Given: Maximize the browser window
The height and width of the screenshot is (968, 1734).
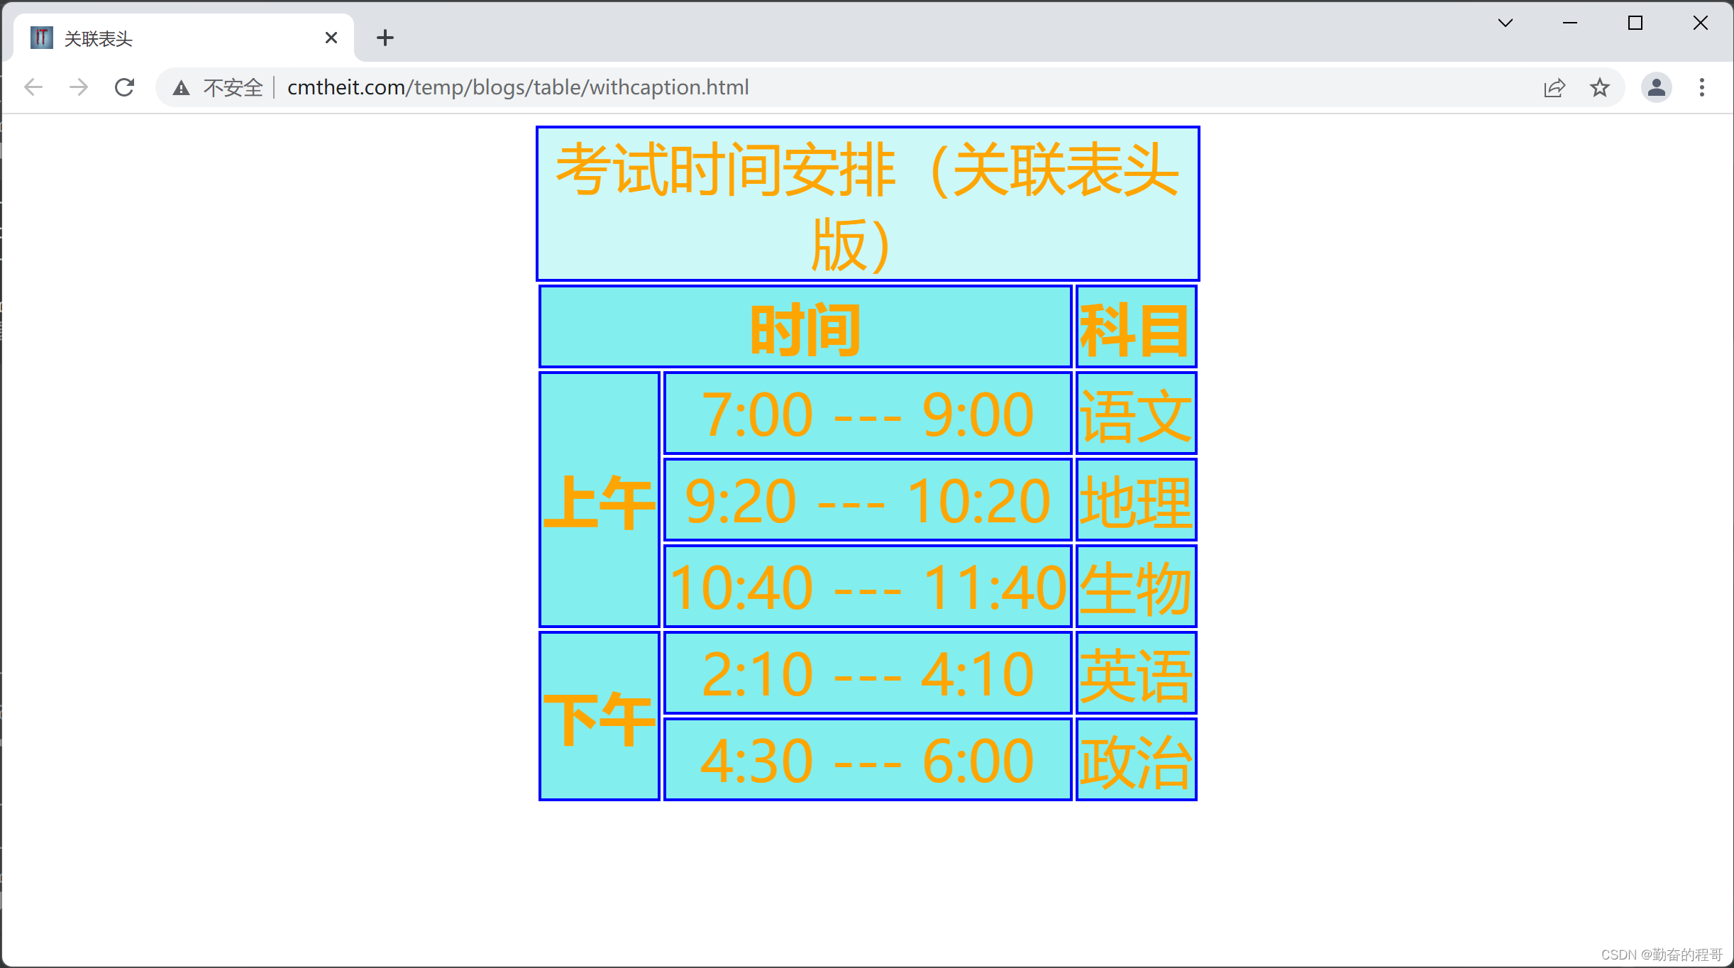Looking at the screenshot, I should pos(1635,23).
